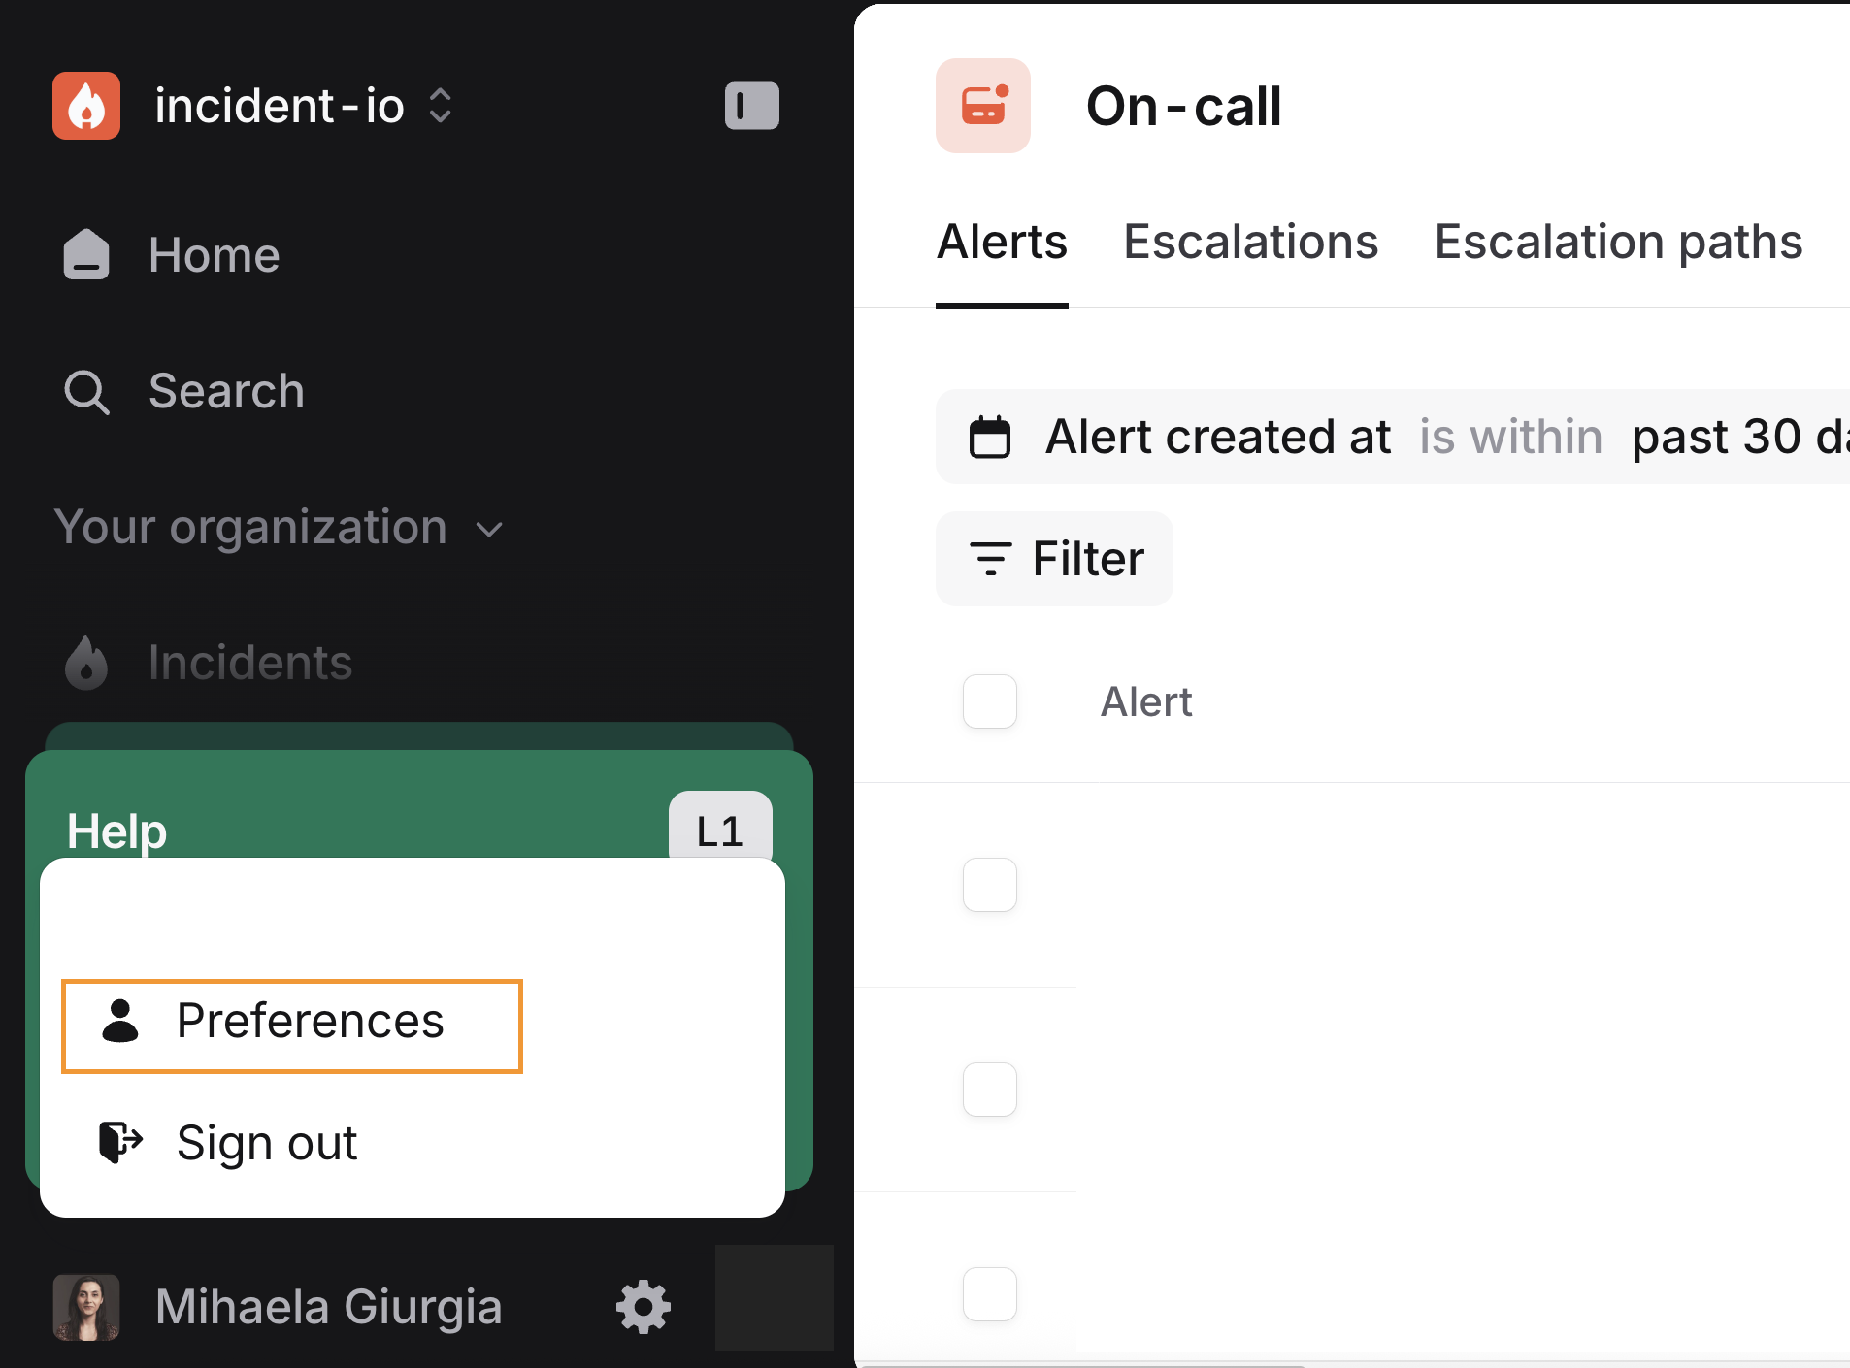Image resolution: width=1850 pixels, height=1368 pixels.
Task: Open Search in the sidebar
Action: point(226,391)
